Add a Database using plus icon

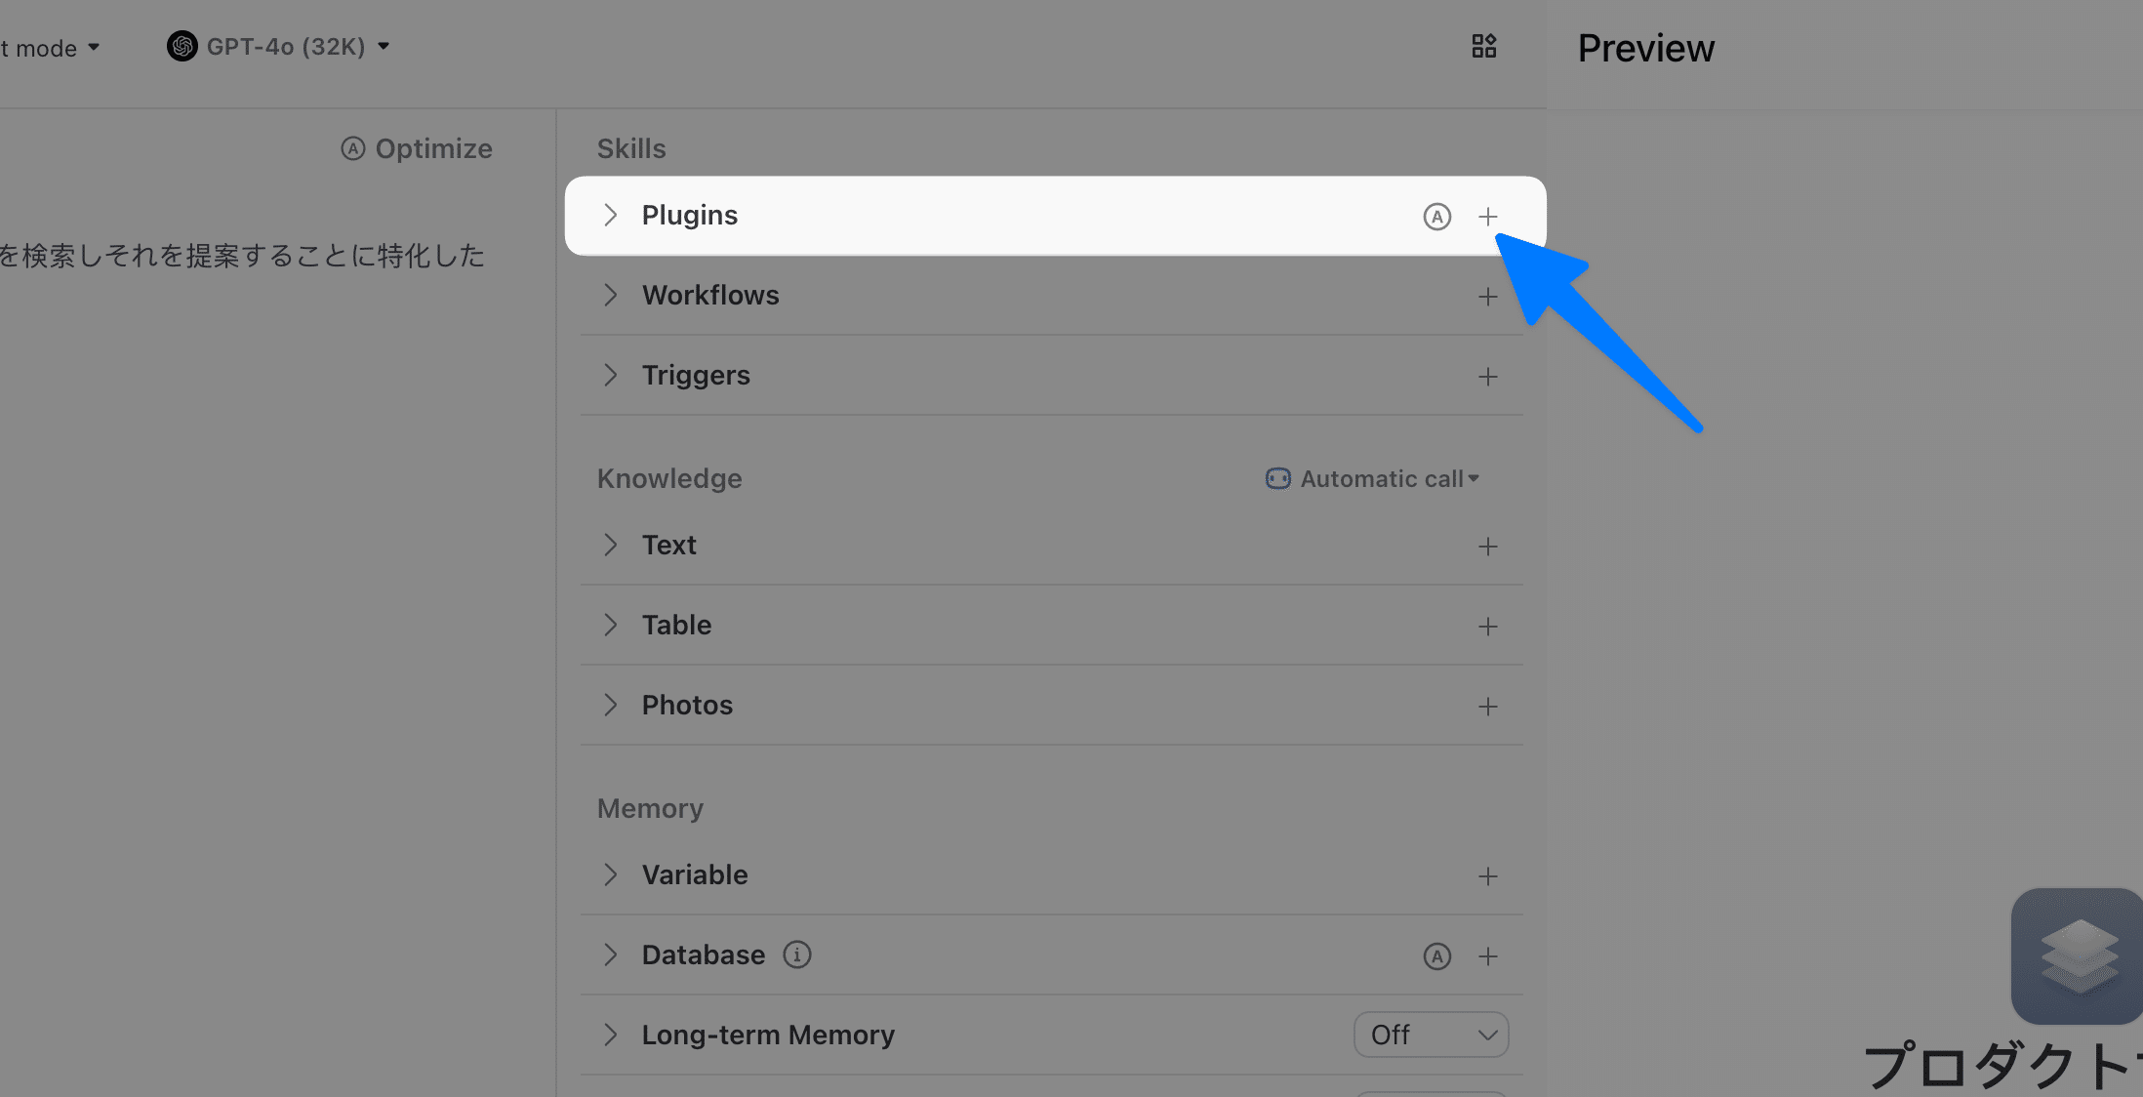coord(1487,956)
